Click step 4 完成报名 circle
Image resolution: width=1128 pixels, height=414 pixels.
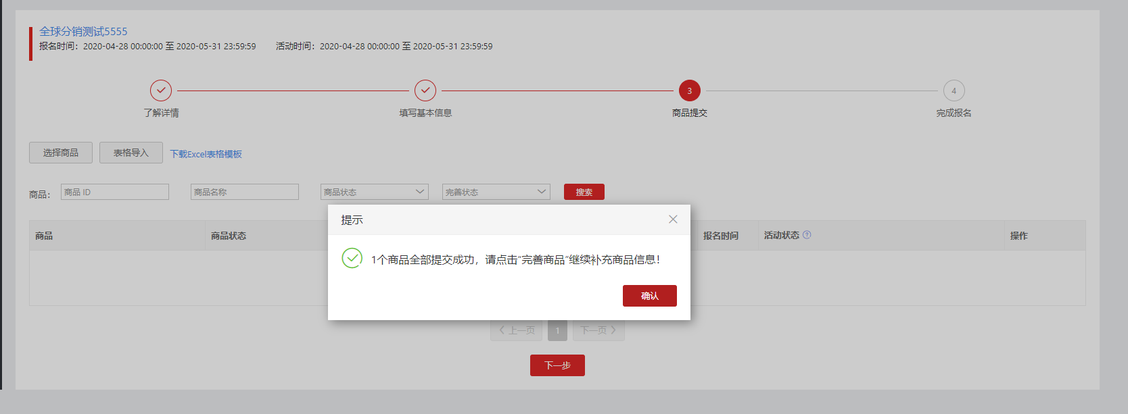click(954, 90)
